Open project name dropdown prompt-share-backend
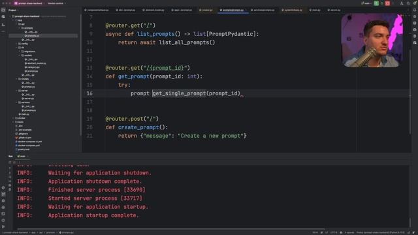 tap(29, 3)
